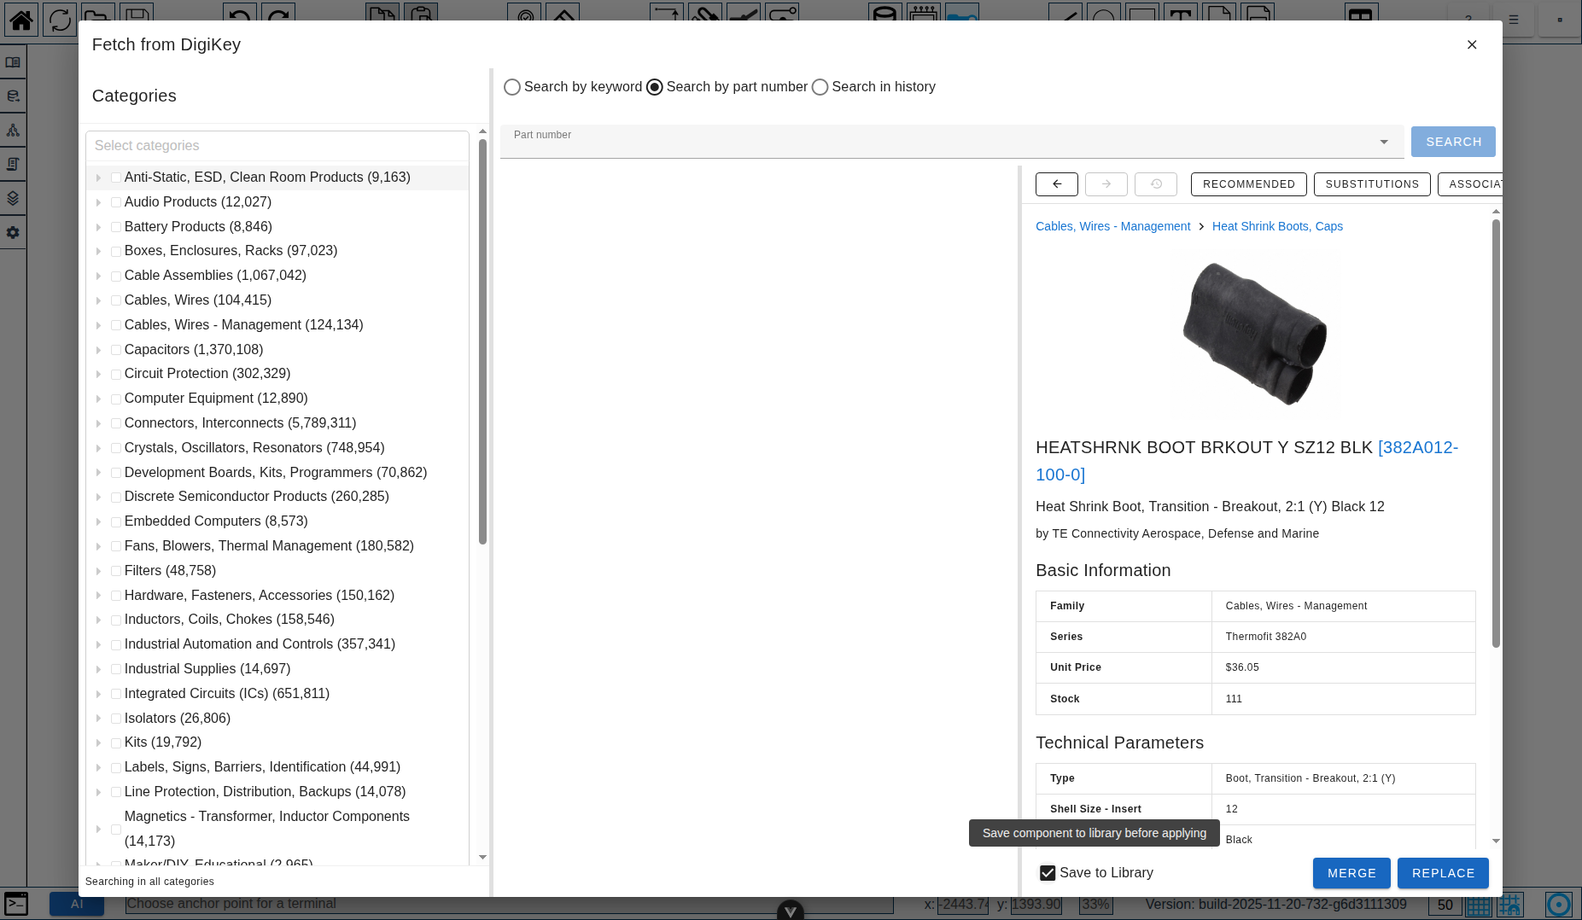Click the back arrow navigation button
Viewport: 1582px width, 920px height.
pos(1056,184)
